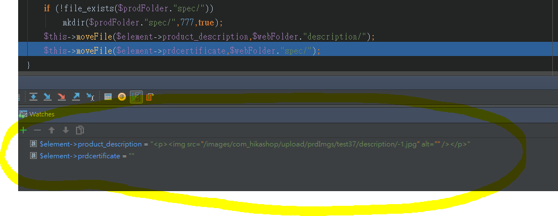
Task: Click Run to Cursor icon
Action: 90,97
